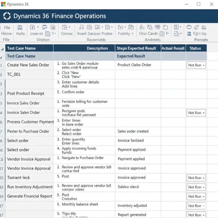Viewport: 218px width, 218px height.
Task: Click the icon above Cnmes label
Action: 64,27
